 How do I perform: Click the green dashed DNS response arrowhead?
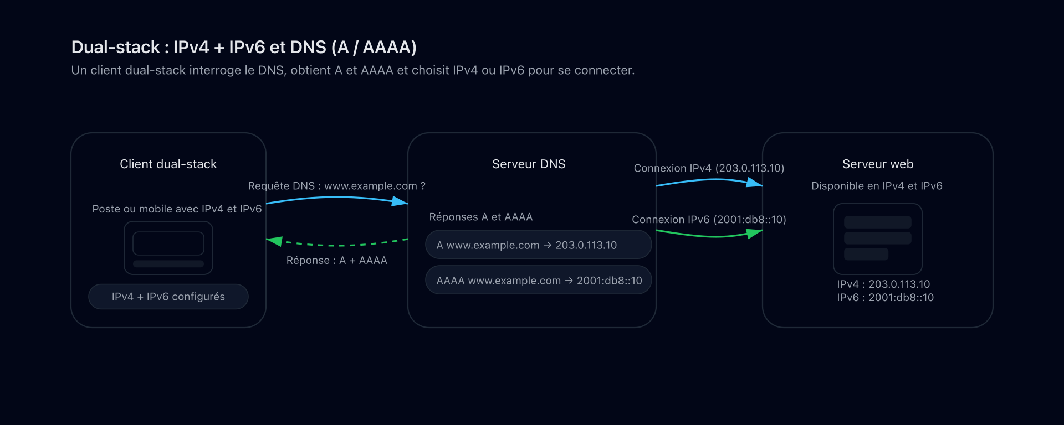pyautogui.click(x=274, y=241)
